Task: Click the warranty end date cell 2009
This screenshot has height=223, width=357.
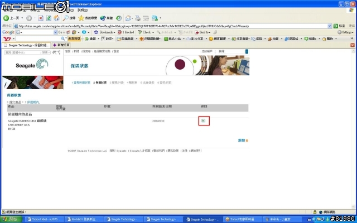Action: [x=158, y=121]
